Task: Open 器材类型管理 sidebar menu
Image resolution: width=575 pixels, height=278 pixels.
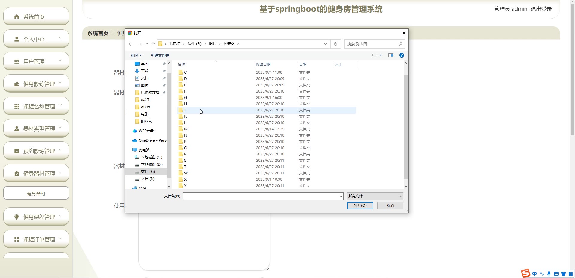Action: pos(36,129)
